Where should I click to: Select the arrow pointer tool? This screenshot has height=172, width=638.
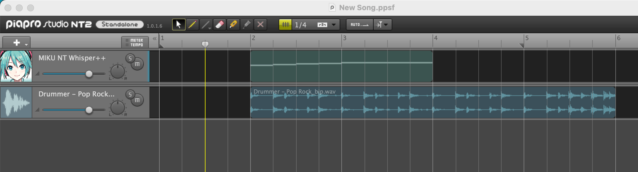[x=179, y=25]
